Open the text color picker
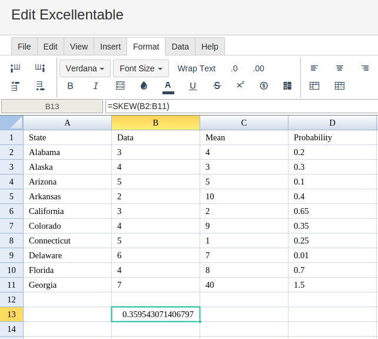 [168, 87]
